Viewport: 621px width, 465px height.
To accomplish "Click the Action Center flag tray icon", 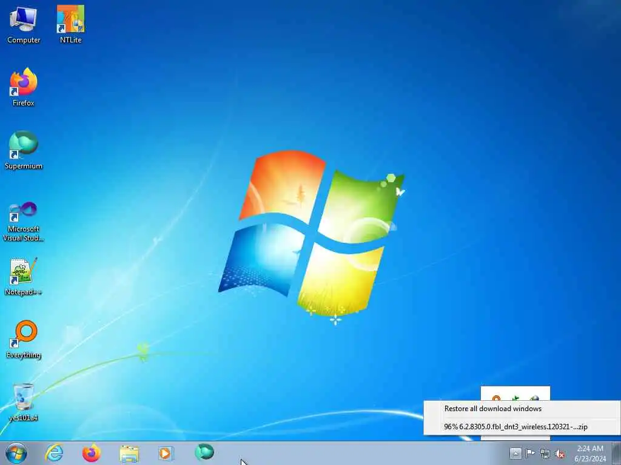I will [530, 453].
